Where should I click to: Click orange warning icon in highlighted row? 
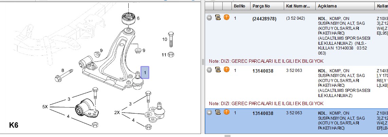tap(226, 112)
